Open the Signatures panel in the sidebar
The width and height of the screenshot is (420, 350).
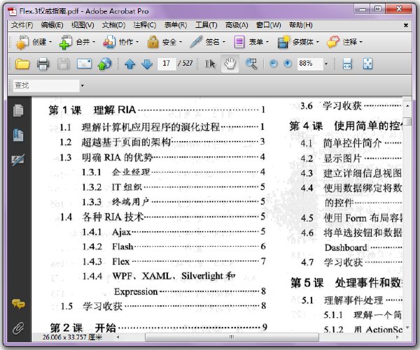(18, 159)
